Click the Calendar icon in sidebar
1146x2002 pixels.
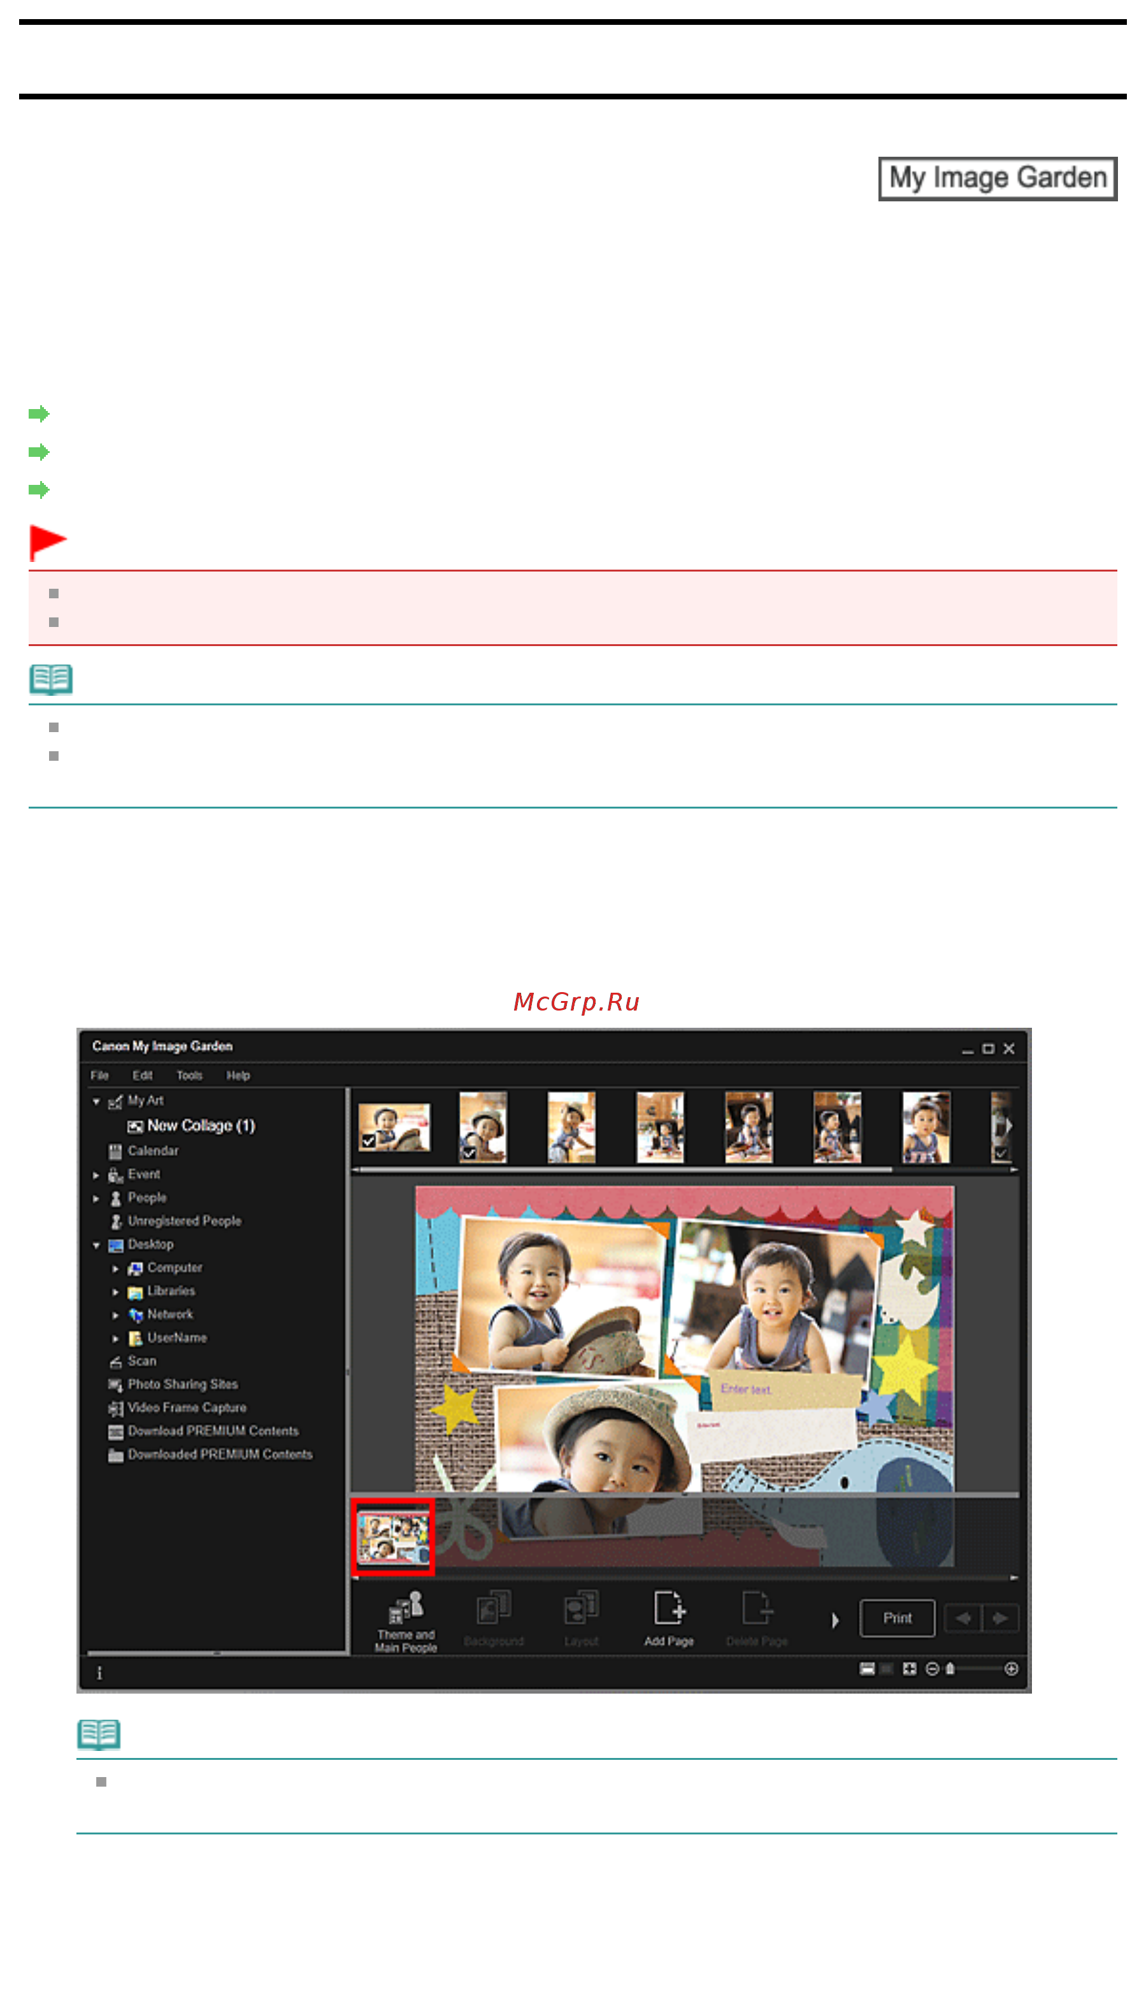(x=115, y=1152)
